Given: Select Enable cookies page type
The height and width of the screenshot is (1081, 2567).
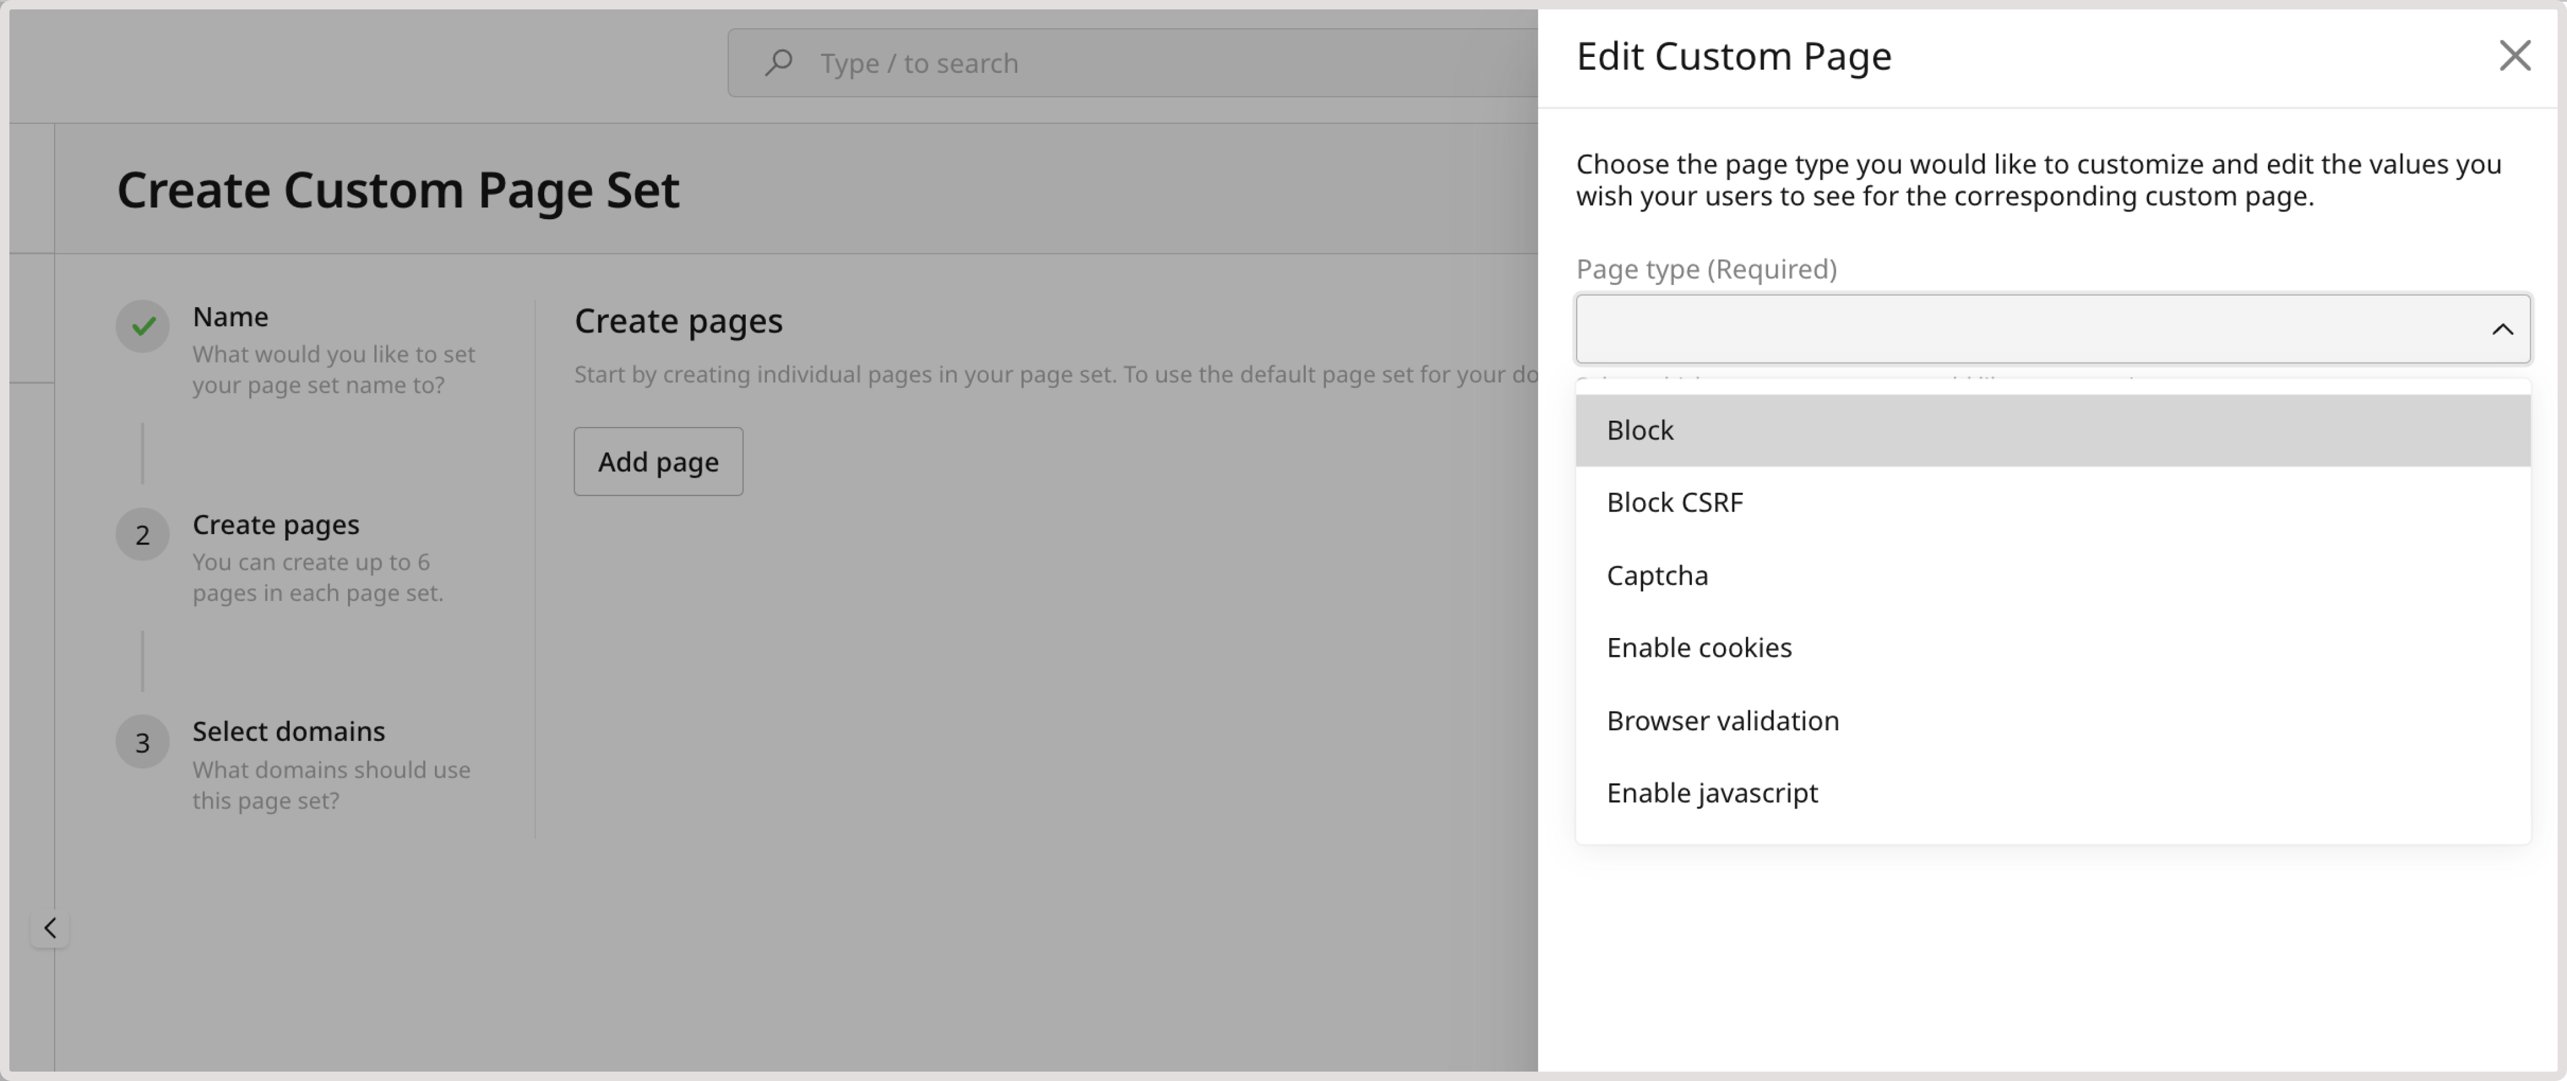Looking at the screenshot, I should [1699, 647].
